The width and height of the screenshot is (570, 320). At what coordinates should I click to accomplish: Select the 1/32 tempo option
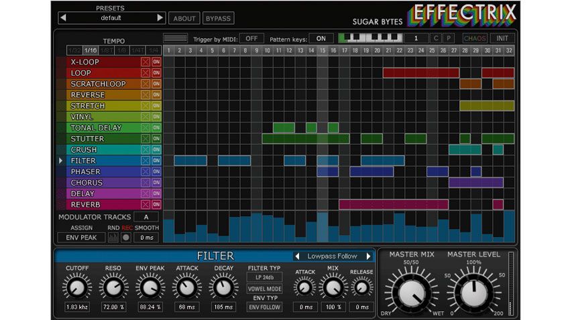pos(74,50)
